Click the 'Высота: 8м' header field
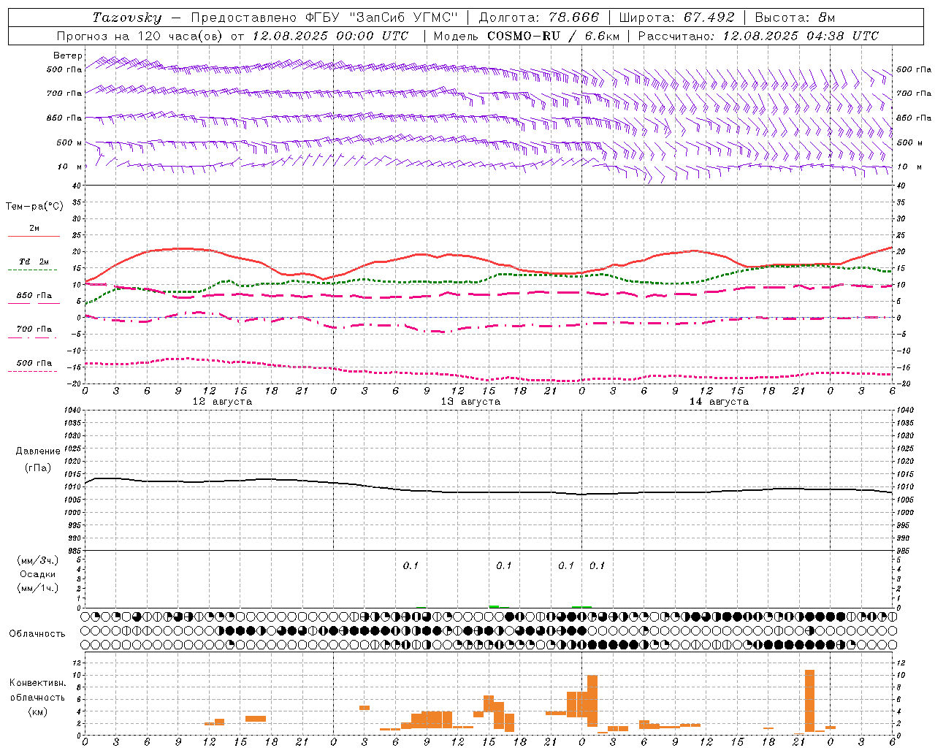Screen dimensions: 935x748 coord(795,18)
